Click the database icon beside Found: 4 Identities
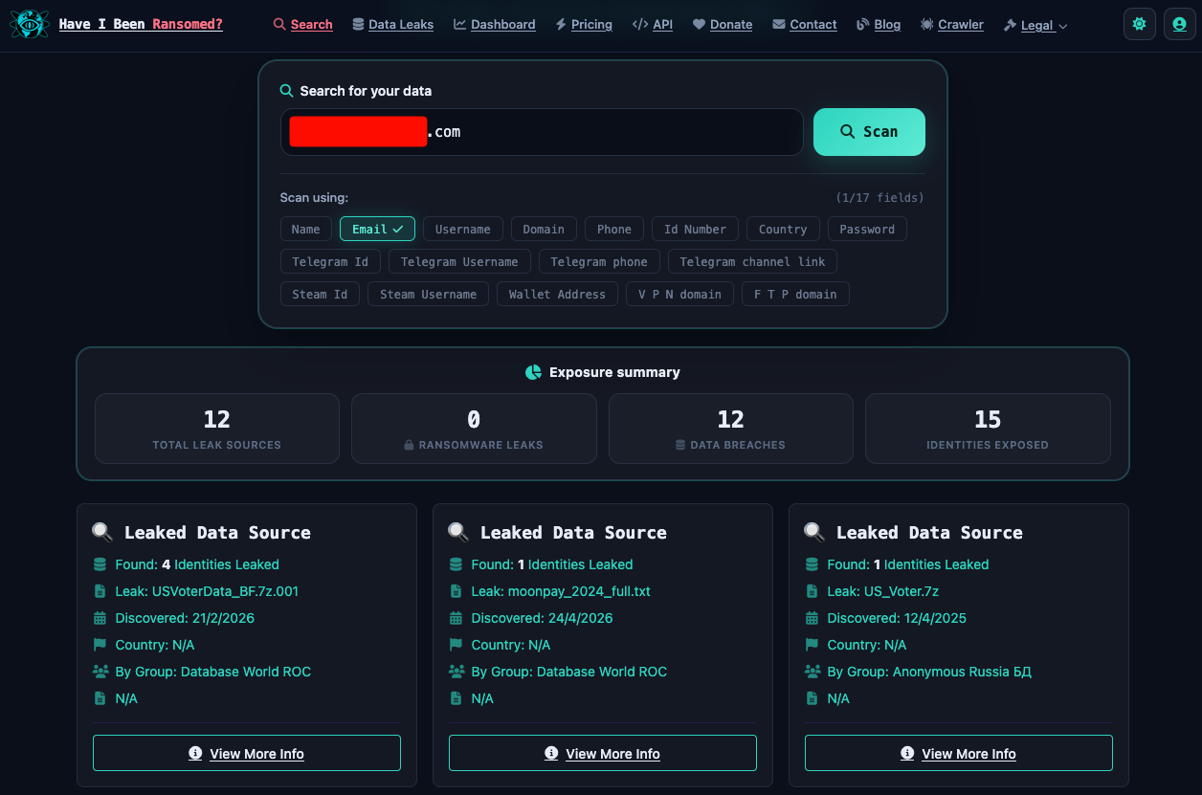Screen dimensions: 1202x795 point(100,564)
